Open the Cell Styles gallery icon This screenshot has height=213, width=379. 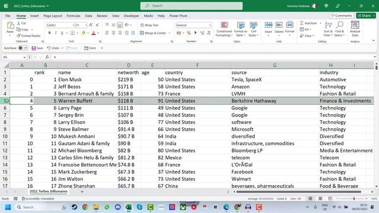pos(253,25)
